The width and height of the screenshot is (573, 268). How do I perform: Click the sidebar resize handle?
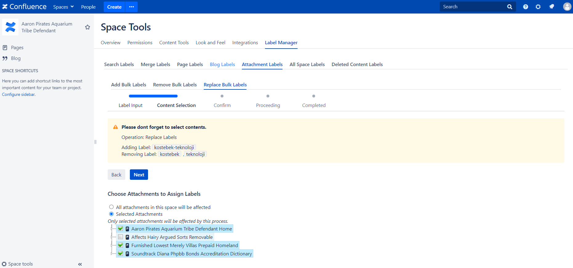(x=95, y=142)
